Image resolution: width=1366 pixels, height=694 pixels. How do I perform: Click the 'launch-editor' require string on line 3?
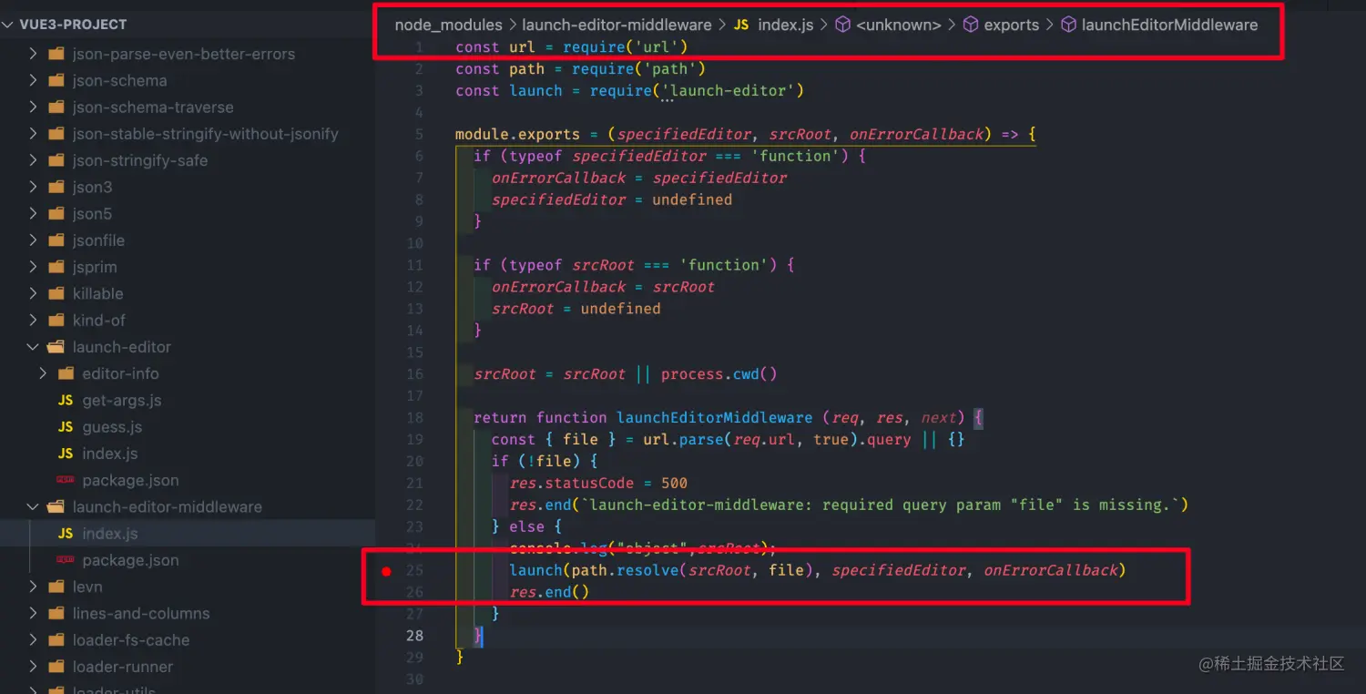733,91
